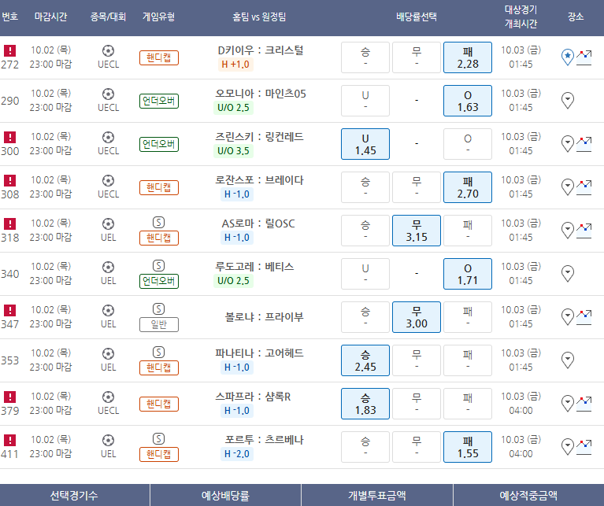Click the 볼로냐 : 프라이부 match name
The width and height of the screenshot is (604, 506).
[x=264, y=317]
